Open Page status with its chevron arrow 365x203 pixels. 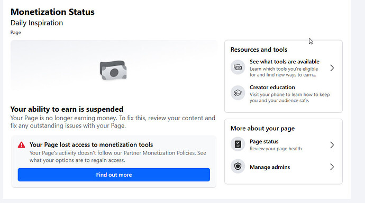(332, 145)
